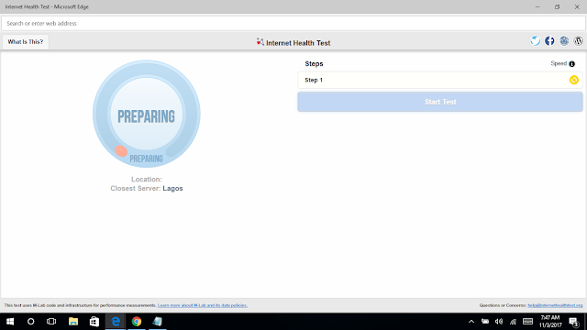587x330 pixels.
Task: Close the Microsoft Edge window
Action: pyautogui.click(x=577, y=6)
